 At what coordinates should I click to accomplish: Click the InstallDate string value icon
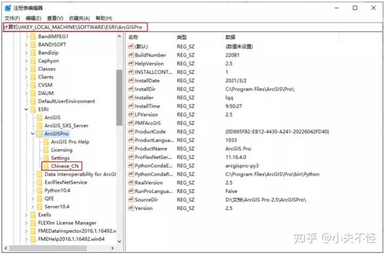131,81
